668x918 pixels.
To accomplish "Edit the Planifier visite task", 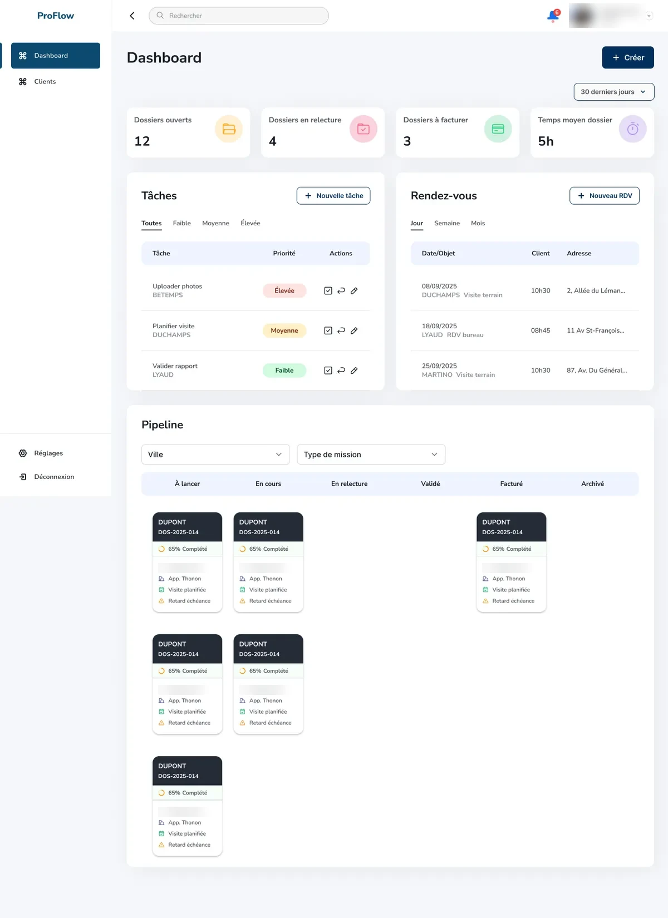I will coord(354,330).
